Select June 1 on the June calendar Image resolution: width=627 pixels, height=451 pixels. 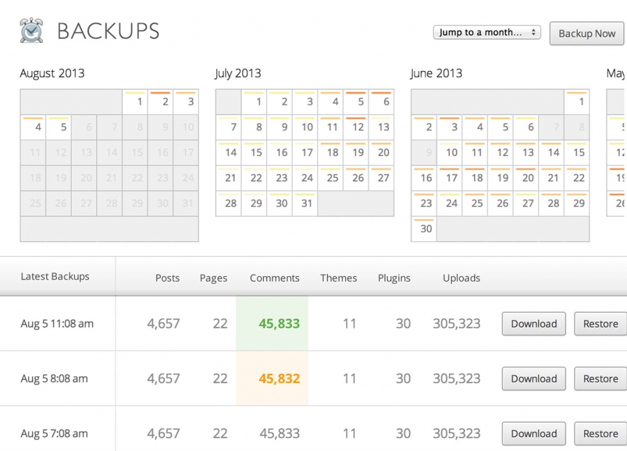[x=578, y=102]
